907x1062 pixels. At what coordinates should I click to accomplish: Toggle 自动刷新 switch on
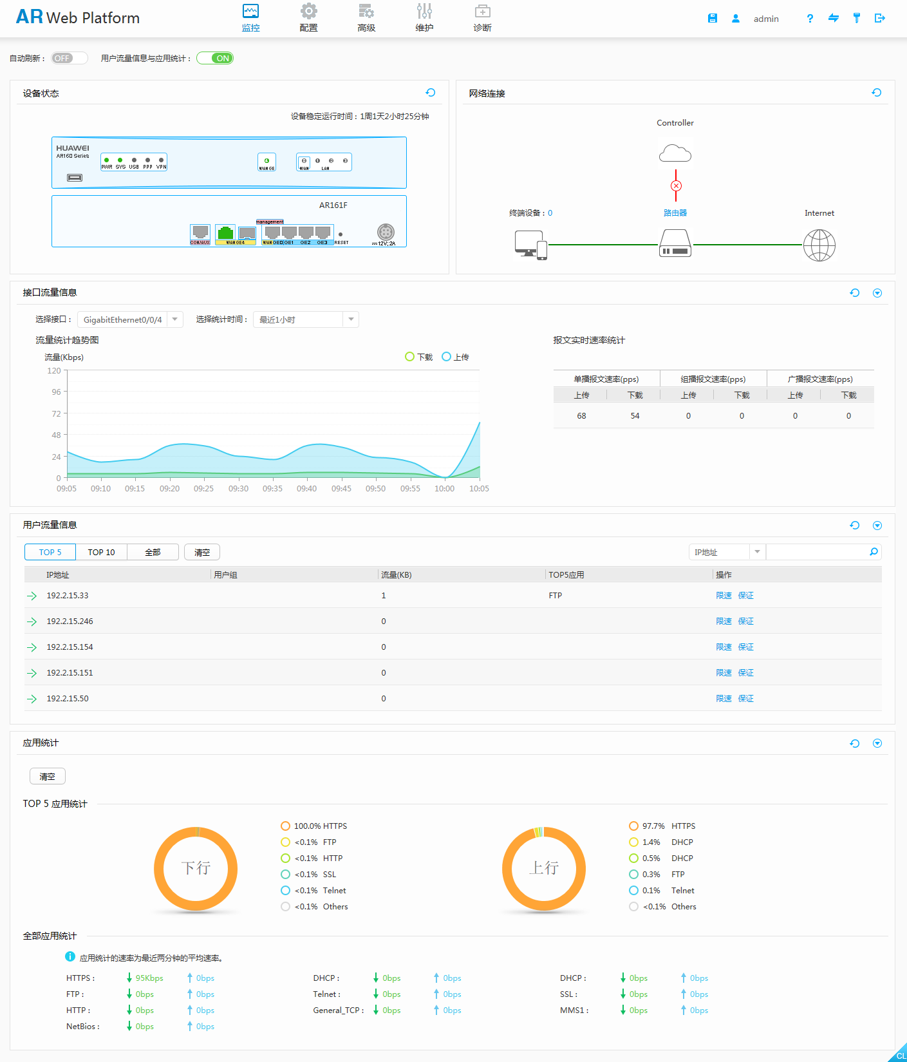click(70, 58)
